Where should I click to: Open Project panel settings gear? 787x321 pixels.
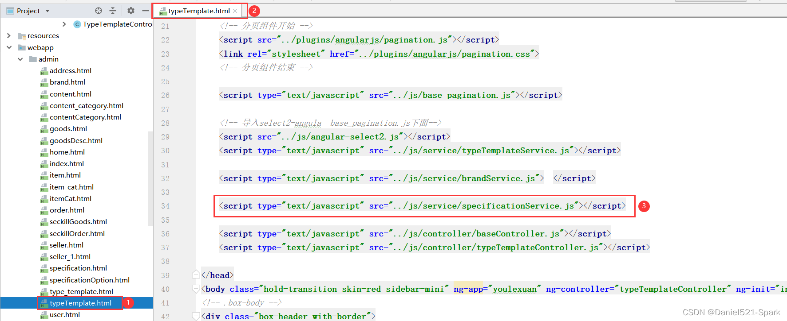[131, 11]
